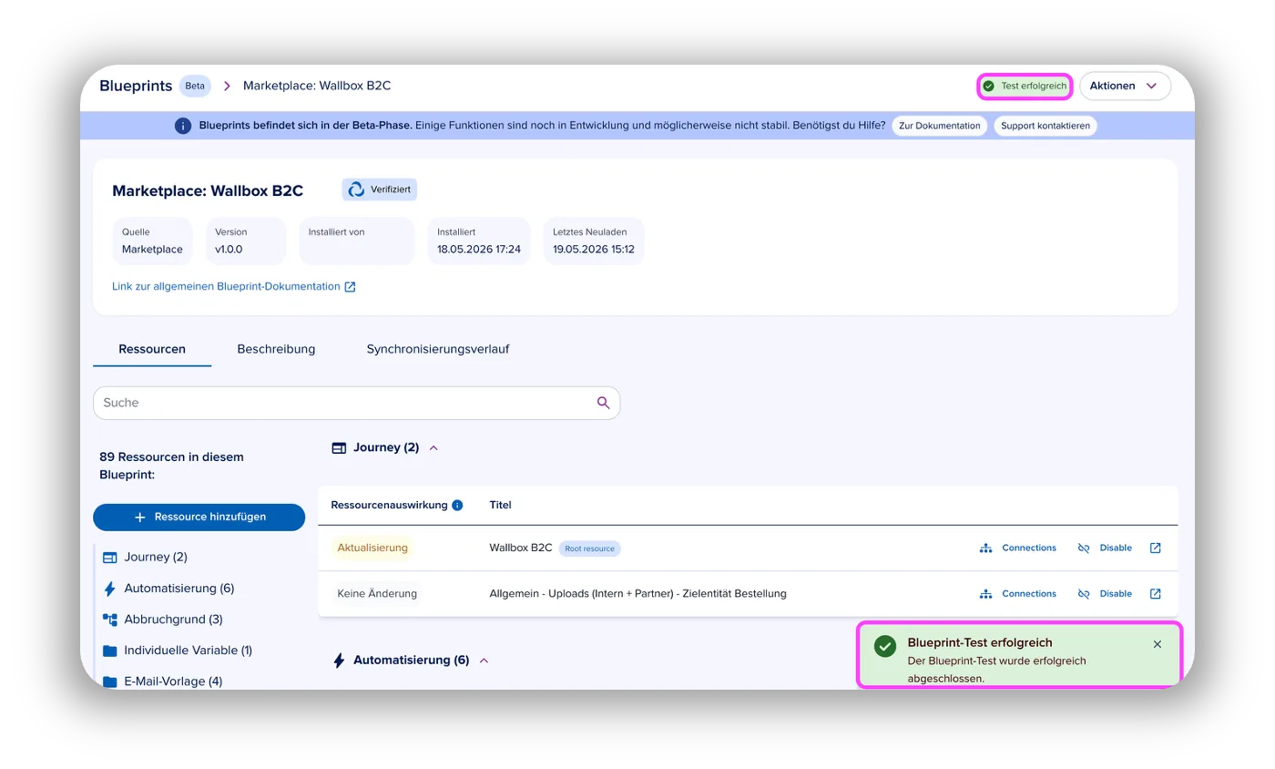The height and width of the screenshot is (769, 1275).
Task: Open external link icon in Allgemein - Uploads row
Action: pos(1155,593)
